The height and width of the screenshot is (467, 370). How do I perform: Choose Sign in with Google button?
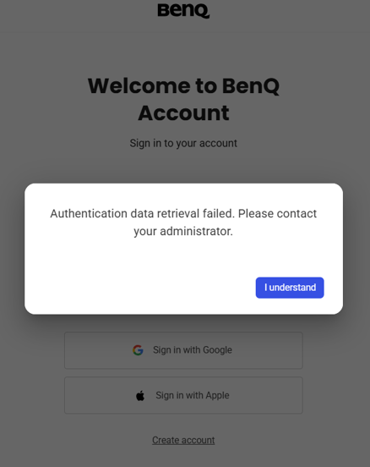[x=183, y=350]
